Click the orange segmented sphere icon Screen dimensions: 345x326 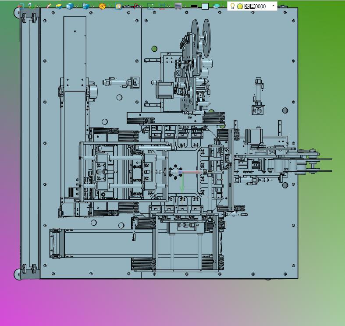point(102,6)
